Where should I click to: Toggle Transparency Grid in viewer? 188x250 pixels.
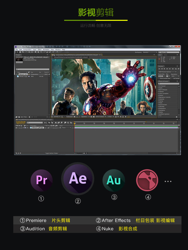pyautogui.click(x=94, y=117)
